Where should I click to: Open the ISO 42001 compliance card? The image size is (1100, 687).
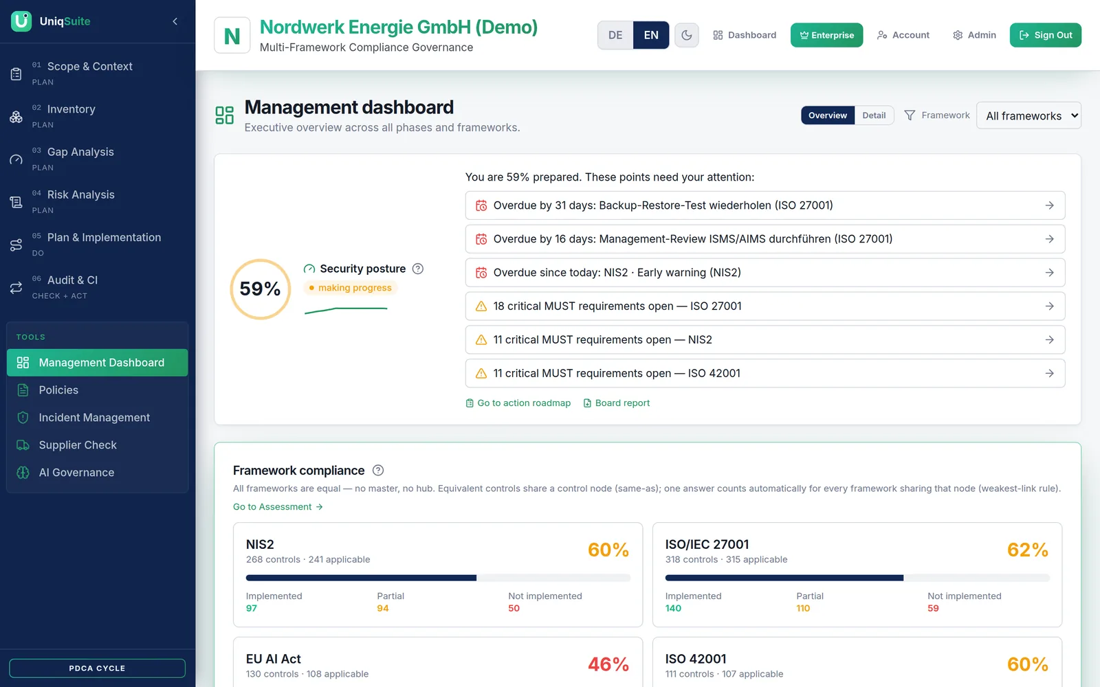coord(857,662)
